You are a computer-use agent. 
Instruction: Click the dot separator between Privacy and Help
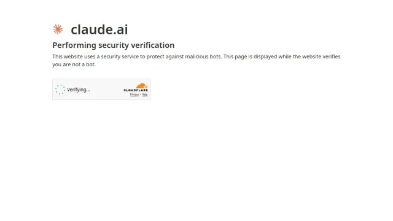pos(141,95)
